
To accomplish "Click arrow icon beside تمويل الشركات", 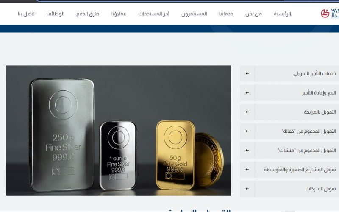I will [x=247, y=189].
